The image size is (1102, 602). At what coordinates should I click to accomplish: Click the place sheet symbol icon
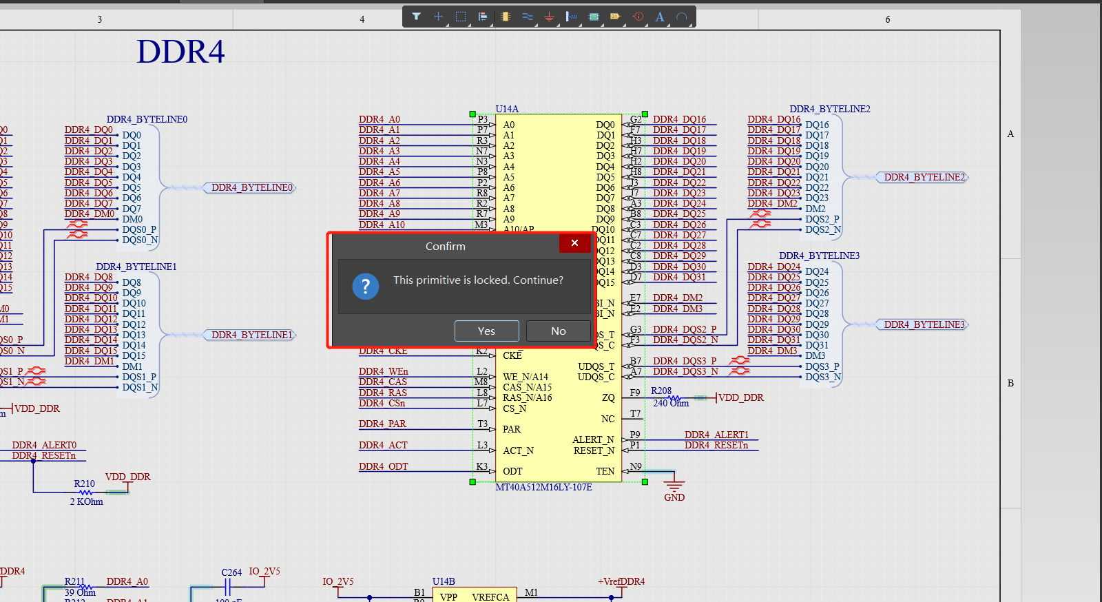pyautogui.click(x=594, y=17)
